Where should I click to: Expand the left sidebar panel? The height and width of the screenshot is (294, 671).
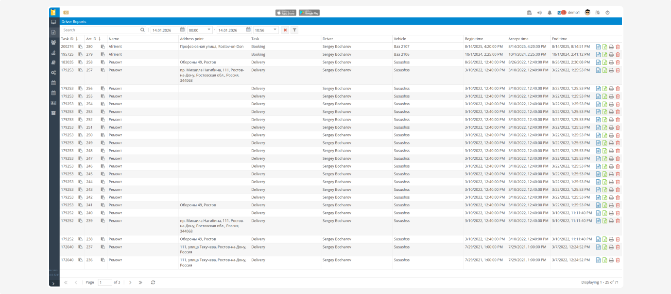point(53,283)
